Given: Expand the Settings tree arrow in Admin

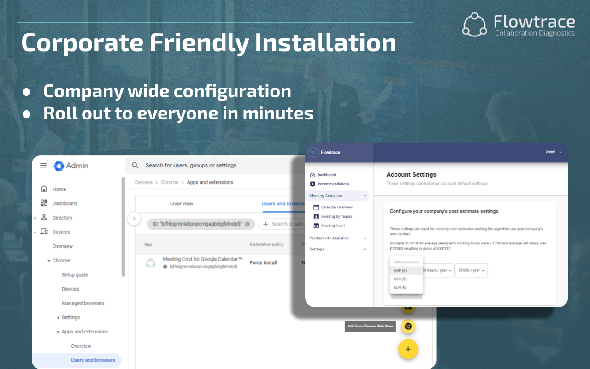Looking at the screenshot, I should pos(58,318).
